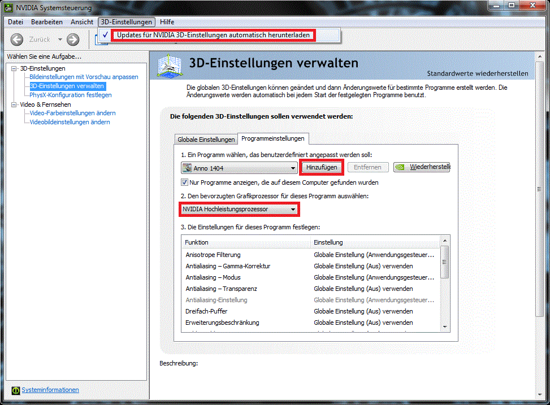550x405 pixels.
Task: Click the Entfernen button
Action: click(367, 167)
